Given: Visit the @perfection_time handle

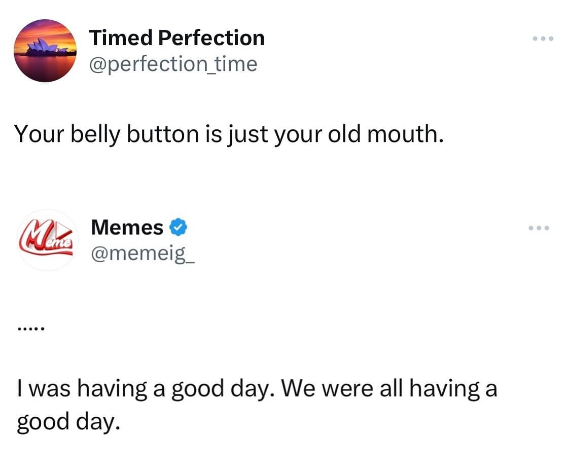Looking at the screenshot, I should click(x=173, y=64).
